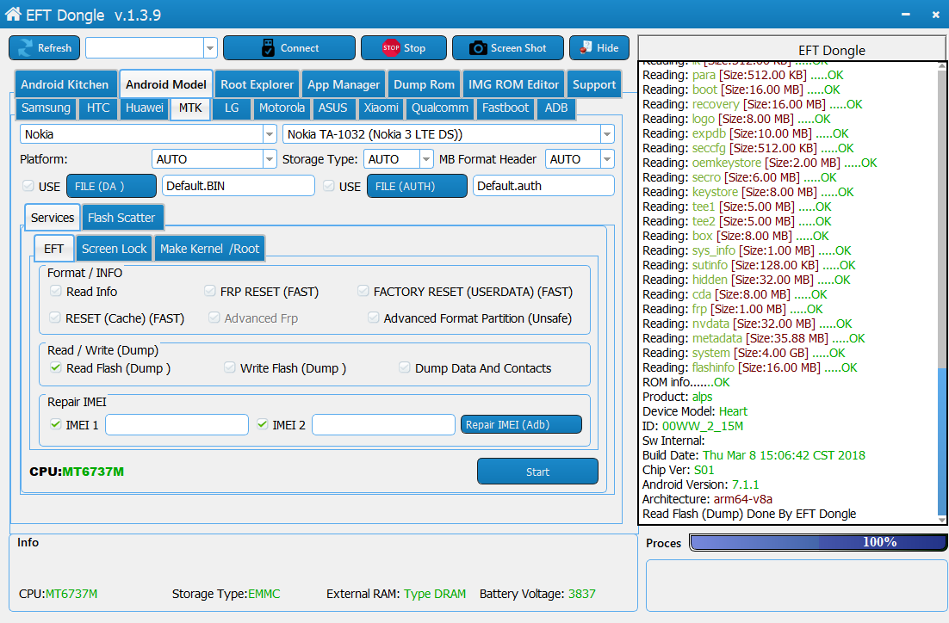Click Repair IMEI (Adb) button
The image size is (949, 623).
point(521,424)
